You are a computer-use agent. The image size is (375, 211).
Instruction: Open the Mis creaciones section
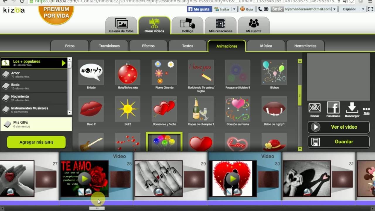221,25
